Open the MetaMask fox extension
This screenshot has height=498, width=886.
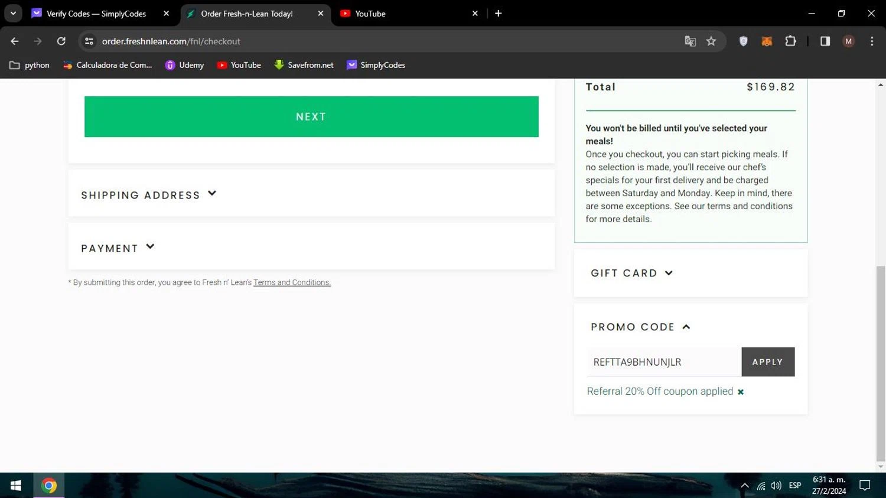[x=767, y=41]
